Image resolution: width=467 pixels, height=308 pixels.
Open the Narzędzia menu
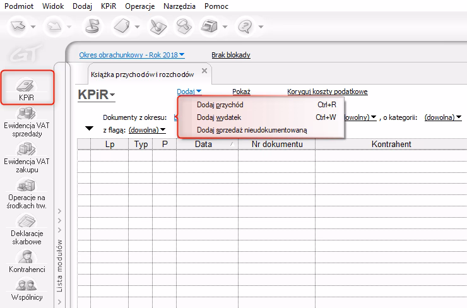click(x=179, y=6)
